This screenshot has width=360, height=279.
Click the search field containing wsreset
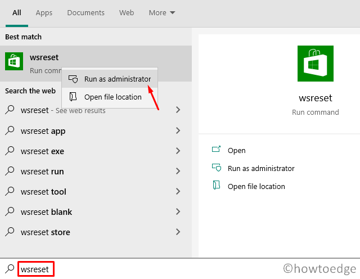tap(35, 270)
